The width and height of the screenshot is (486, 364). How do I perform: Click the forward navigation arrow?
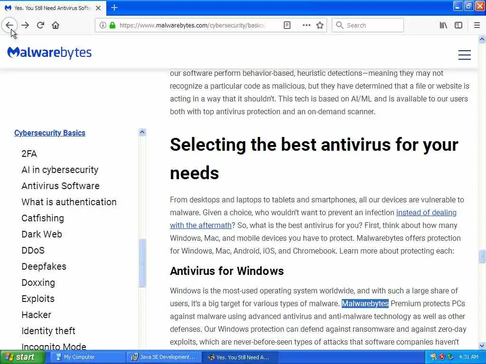pyautogui.click(x=25, y=25)
